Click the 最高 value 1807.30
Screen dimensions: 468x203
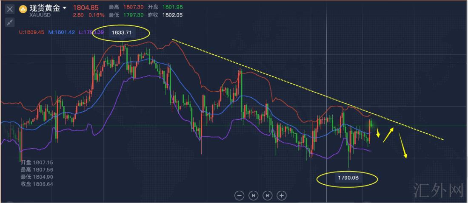pos(134,7)
